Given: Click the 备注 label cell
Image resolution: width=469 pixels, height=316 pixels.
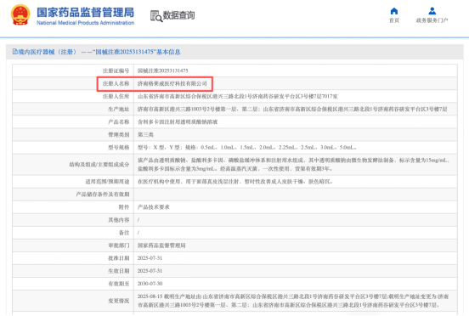Looking at the screenshot, I should 73,233.
